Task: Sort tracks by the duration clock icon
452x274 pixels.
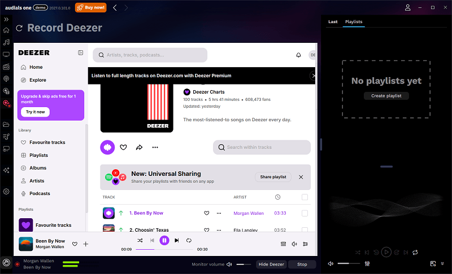Action: 277,197
